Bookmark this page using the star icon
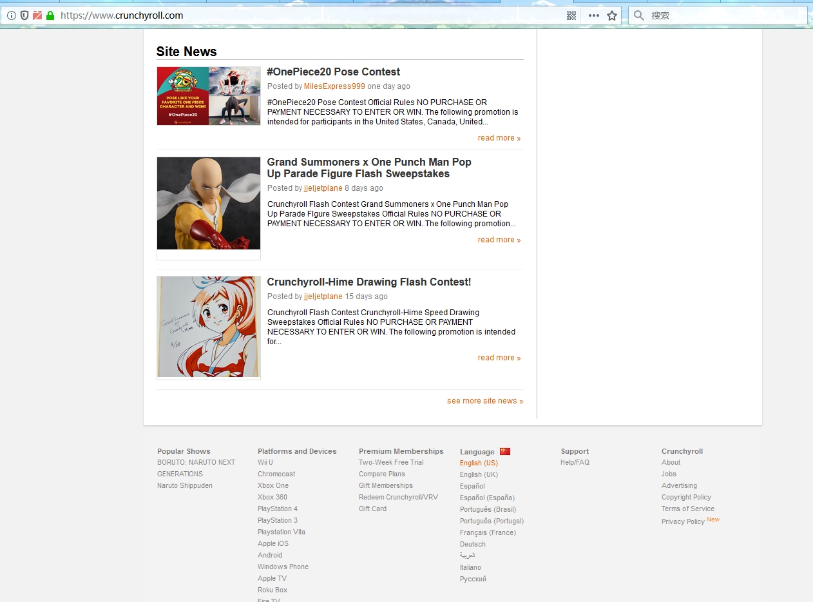Screen dimensions: 813x602 pos(611,15)
